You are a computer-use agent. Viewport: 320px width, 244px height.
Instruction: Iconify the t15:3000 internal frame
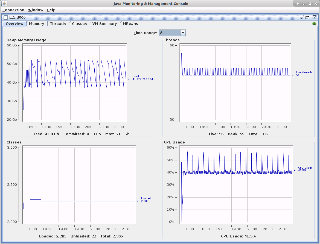pyautogui.click(x=302, y=17)
